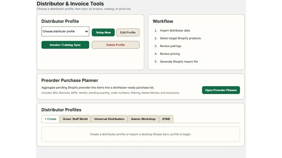Click the 'Review pricing' workflow step
This screenshot has height=158, width=282.
170,54
